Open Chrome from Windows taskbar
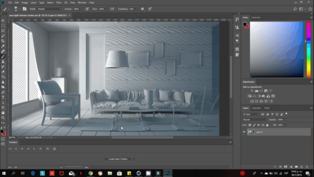 (90, 173)
